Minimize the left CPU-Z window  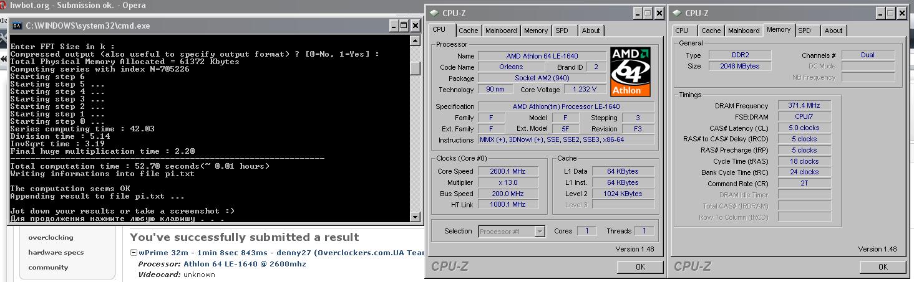tap(637, 13)
